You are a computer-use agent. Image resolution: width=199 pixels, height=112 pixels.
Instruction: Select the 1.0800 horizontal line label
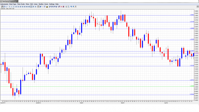click(192, 15)
